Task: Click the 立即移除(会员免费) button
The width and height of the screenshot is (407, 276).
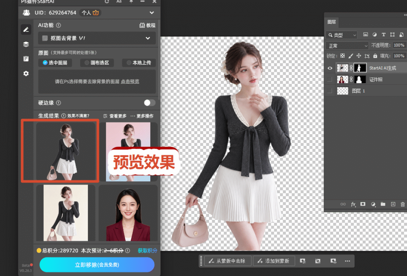Action: 97,265
